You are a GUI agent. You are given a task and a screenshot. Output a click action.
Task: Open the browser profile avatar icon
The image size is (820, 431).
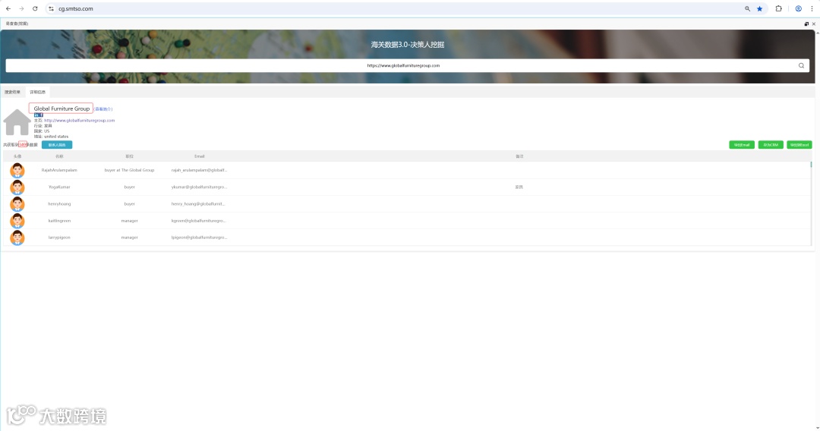(799, 8)
